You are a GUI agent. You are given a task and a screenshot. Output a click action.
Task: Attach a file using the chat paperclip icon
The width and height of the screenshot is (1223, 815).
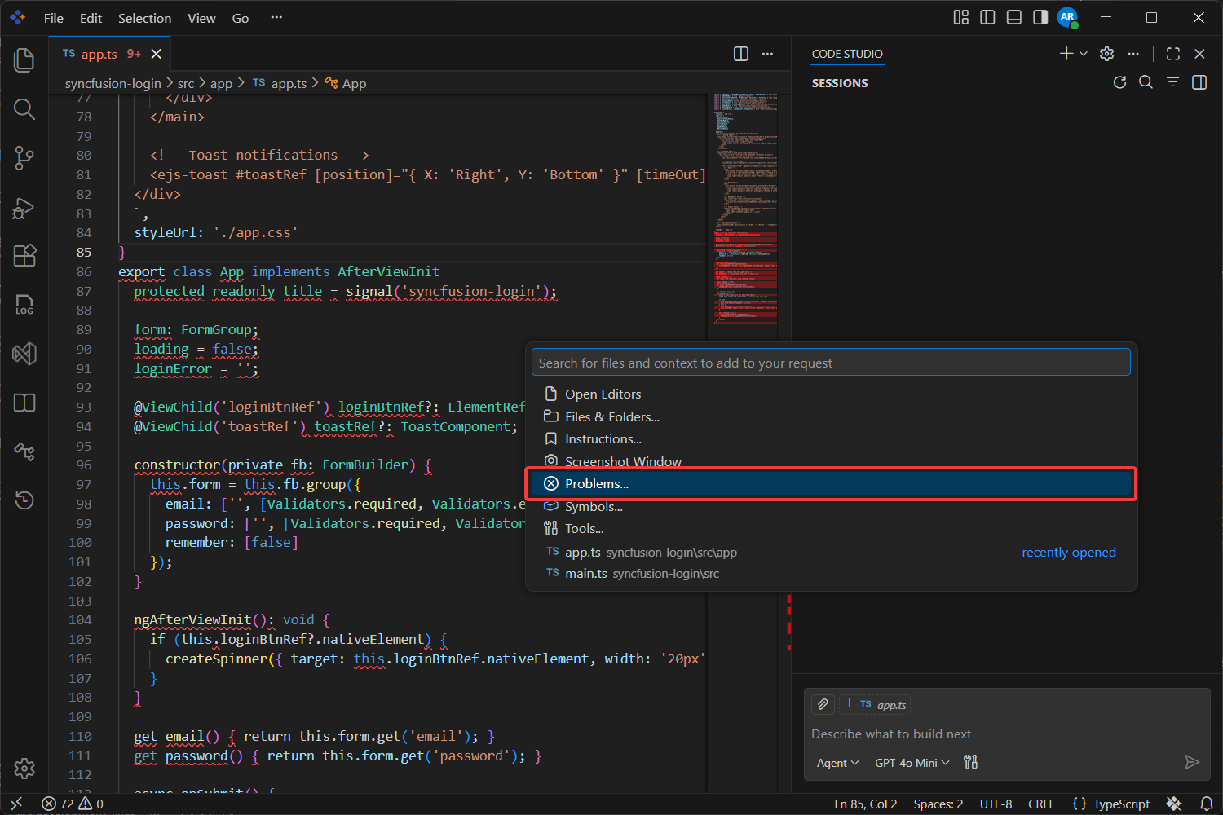pos(822,703)
